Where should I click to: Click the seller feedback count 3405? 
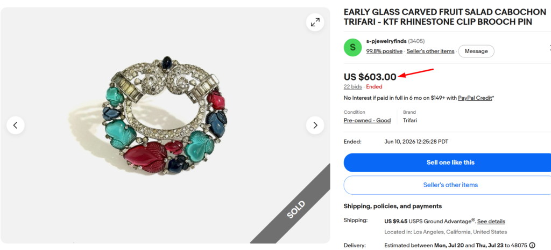(416, 41)
